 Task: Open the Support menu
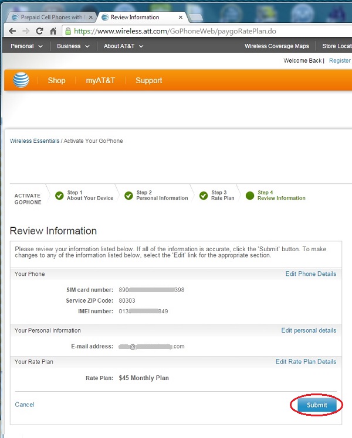(x=149, y=80)
